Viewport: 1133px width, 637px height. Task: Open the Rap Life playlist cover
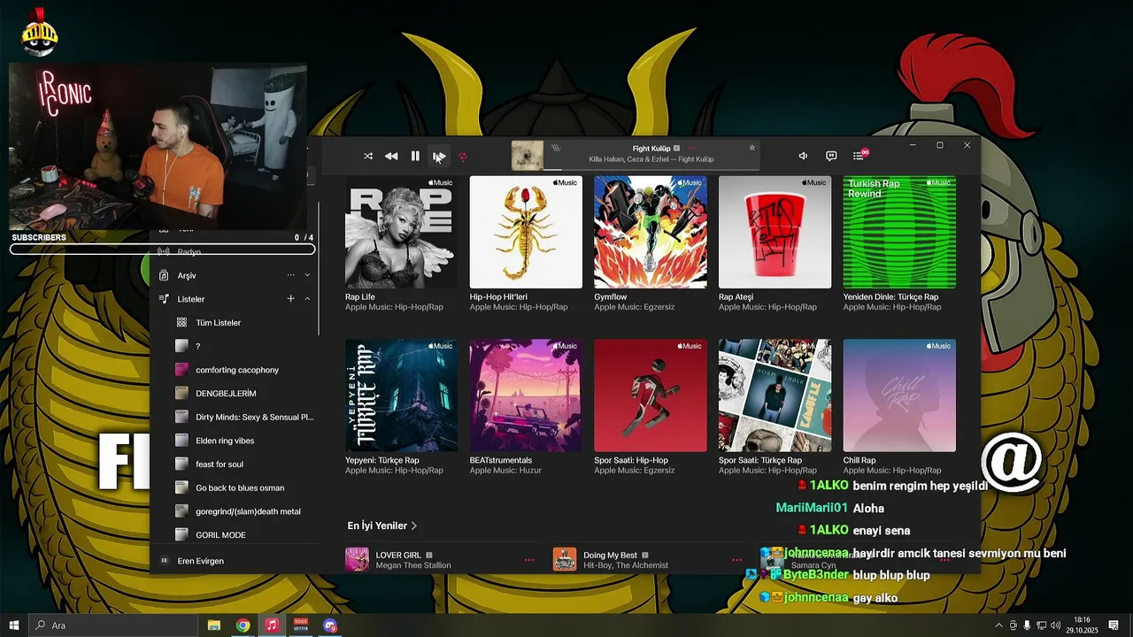(402, 232)
